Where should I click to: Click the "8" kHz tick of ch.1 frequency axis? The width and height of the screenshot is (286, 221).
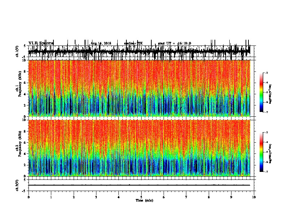[x=25, y=71]
